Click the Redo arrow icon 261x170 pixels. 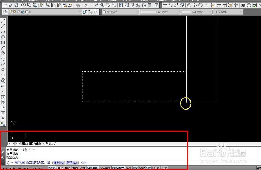86,5
